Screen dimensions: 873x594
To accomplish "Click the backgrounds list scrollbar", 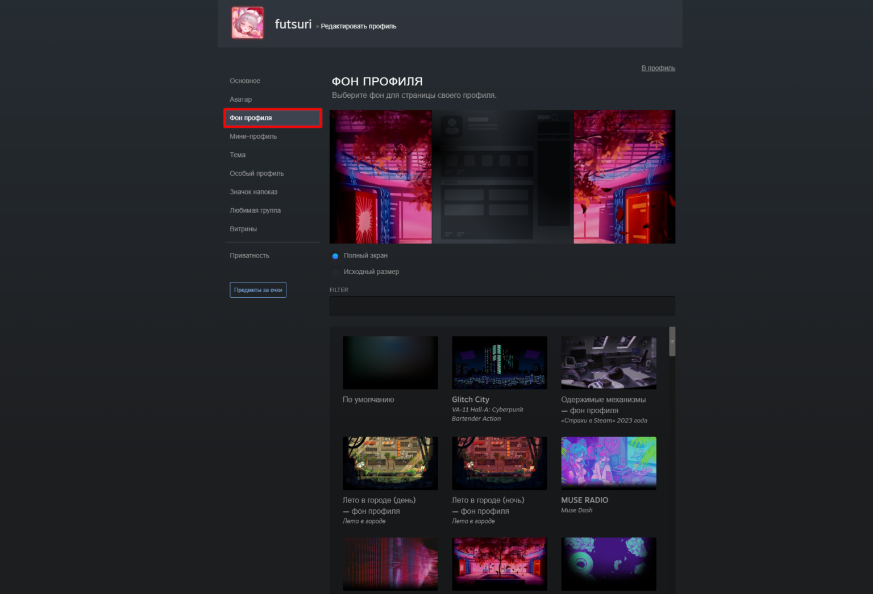I will click(672, 341).
